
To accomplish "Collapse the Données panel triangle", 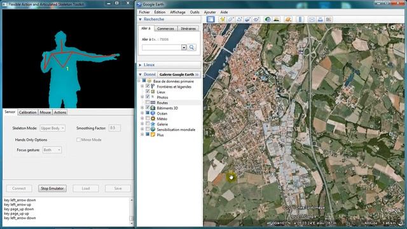I will point(140,74).
